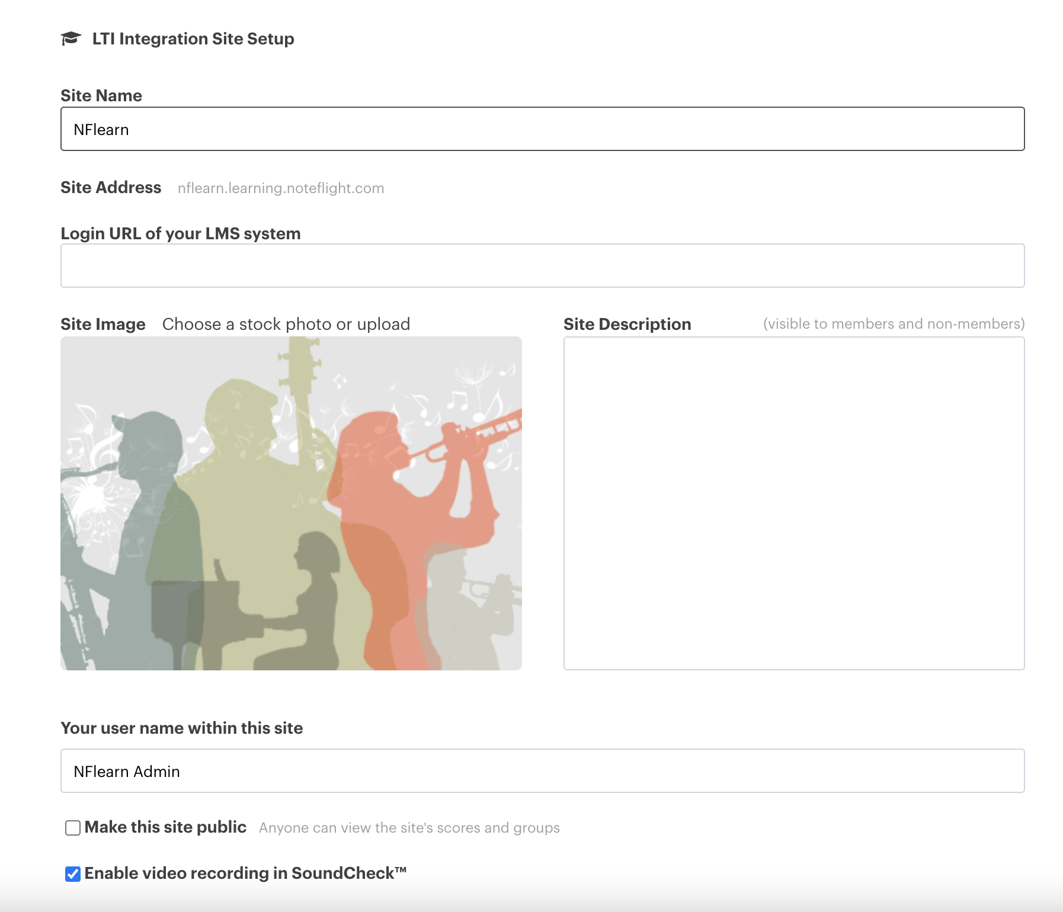Edit the user name field NFlearn Admin
The height and width of the screenshot is (912, 1063).
(542, 771)
